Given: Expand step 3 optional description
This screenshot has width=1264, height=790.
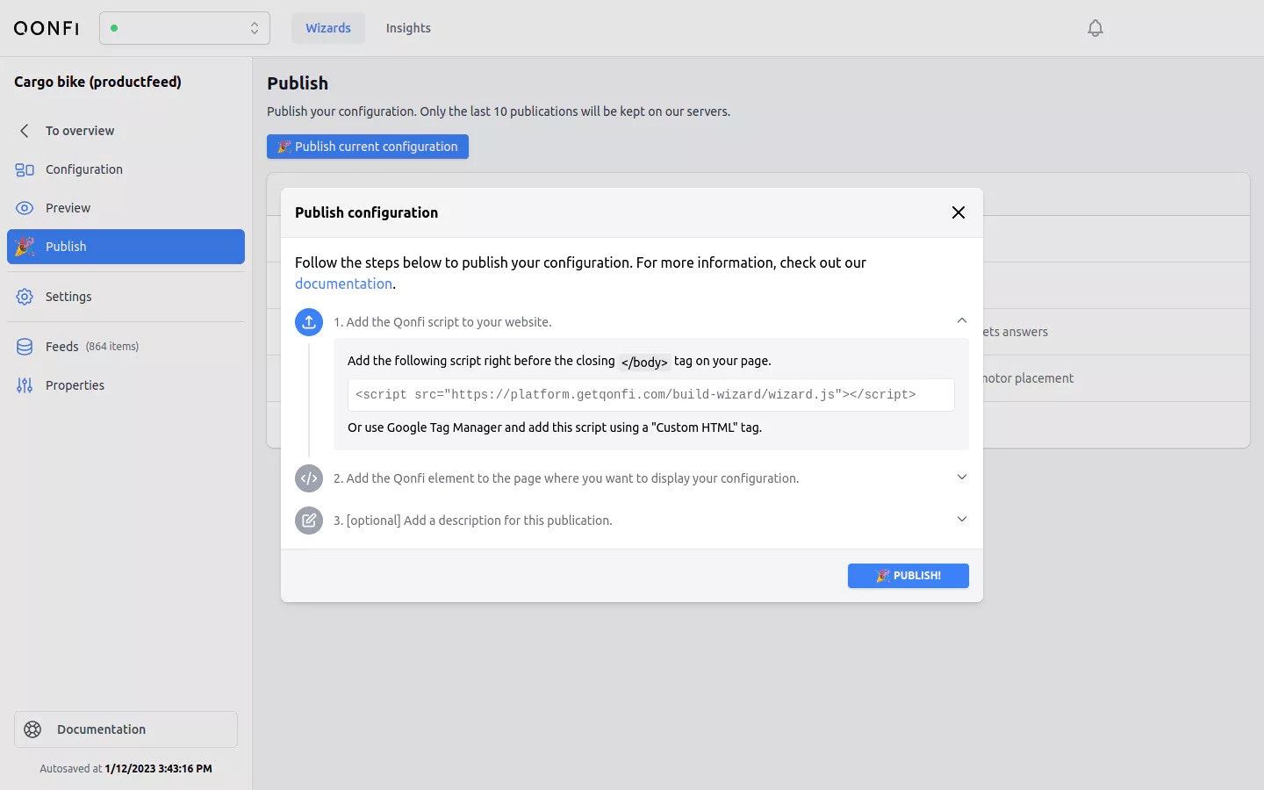Looking at the screenshot, I should 962,520.
